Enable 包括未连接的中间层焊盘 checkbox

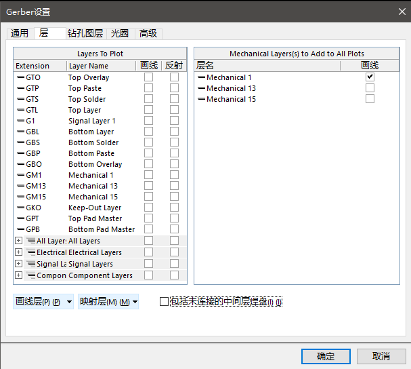[164, 301]
